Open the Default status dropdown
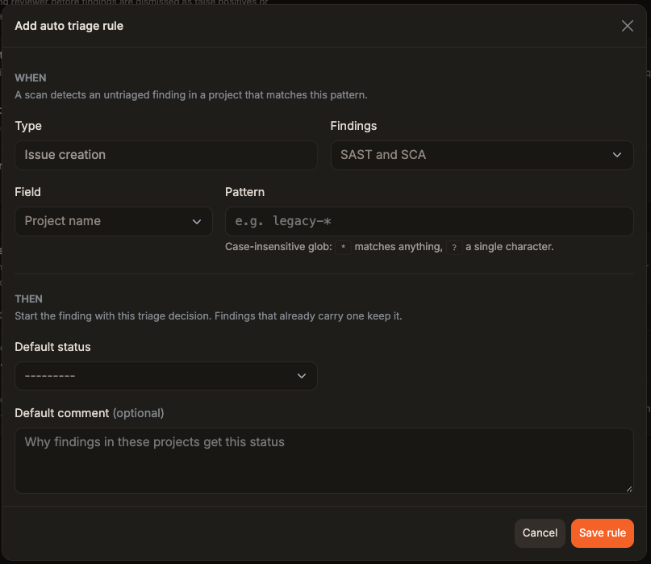The image size is (651, 564). pyautogui.click(x=166, y=376)
